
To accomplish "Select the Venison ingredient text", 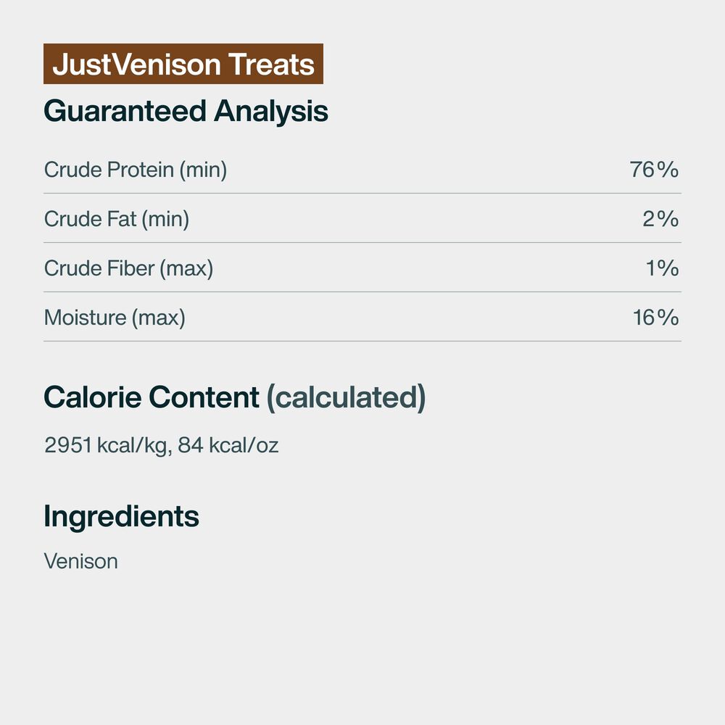I will pos(80,561).
